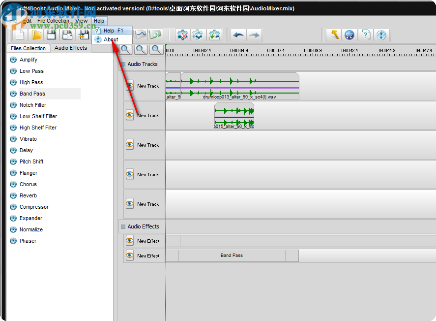Select the drumloop013_alter_90_x_sc4(l).wav clip
The image size is (436, 321).
point(240,86)
